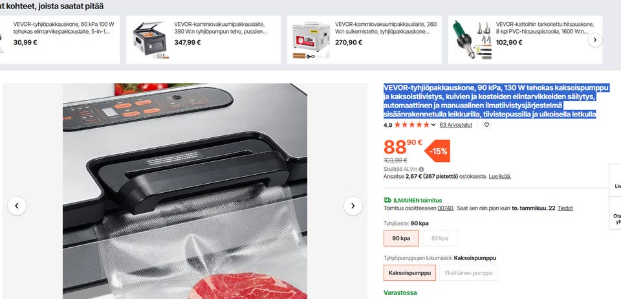
Task: Open the Lue lisää points link
Action: point(500,176)
